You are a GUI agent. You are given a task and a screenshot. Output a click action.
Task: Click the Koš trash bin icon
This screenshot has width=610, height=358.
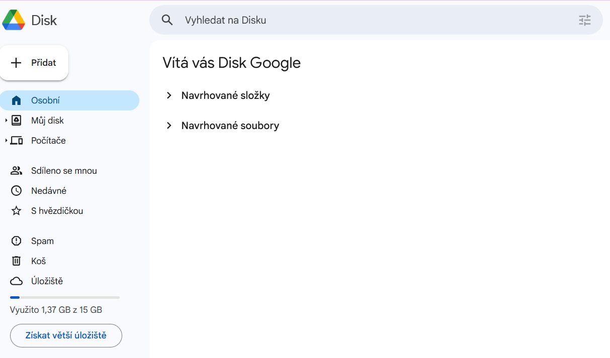pyautogui.click(x=17, y=261)
